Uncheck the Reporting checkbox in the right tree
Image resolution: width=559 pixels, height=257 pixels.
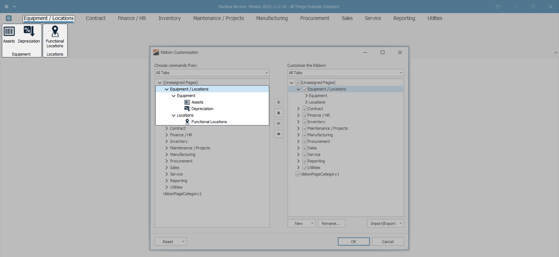click(x=305, y=161)
